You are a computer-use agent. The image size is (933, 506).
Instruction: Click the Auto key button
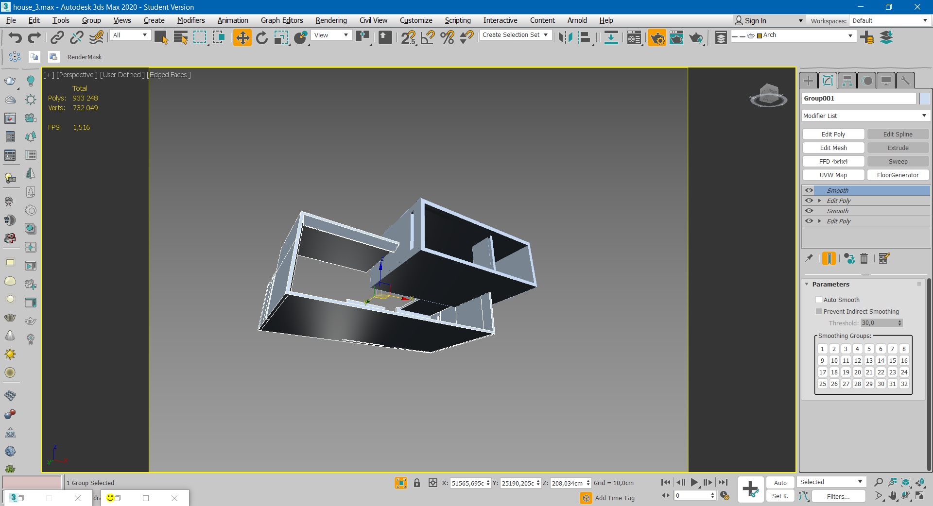click(x=780, y=483)
